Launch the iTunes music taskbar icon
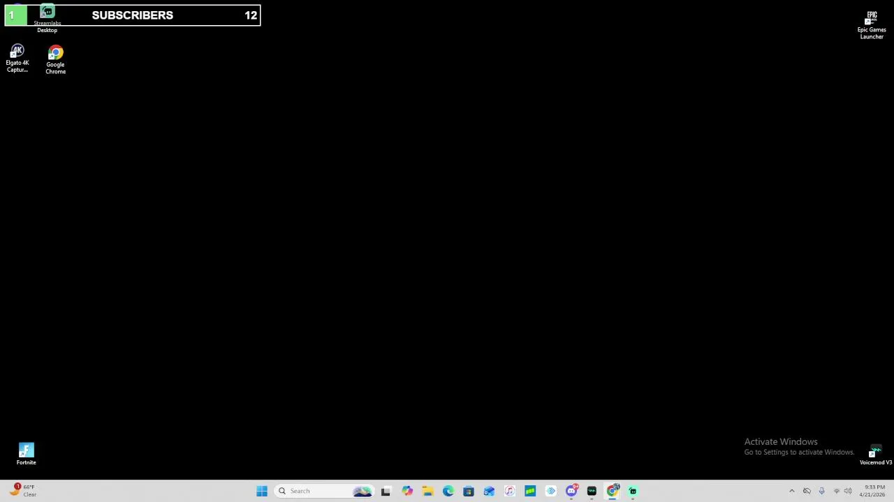The height and width of the screenshot is (502, 894). 510,491
